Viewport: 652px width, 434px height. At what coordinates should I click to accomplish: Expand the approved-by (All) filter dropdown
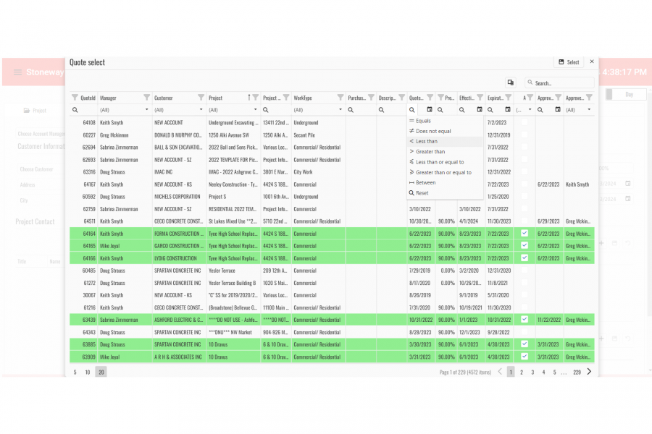(589, 110)
